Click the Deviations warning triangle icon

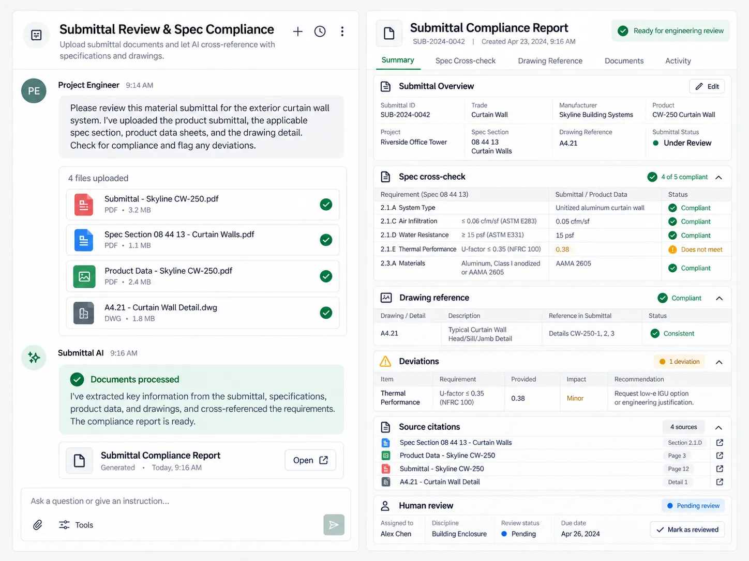385,361
